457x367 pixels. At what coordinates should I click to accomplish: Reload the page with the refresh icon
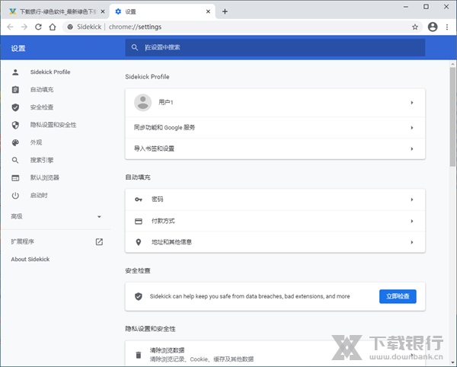[x=38, y=27]
